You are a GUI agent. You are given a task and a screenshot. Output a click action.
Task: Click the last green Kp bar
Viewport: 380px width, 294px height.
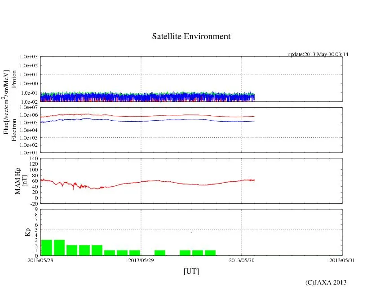pyautogui.click(x=210, y=253)
